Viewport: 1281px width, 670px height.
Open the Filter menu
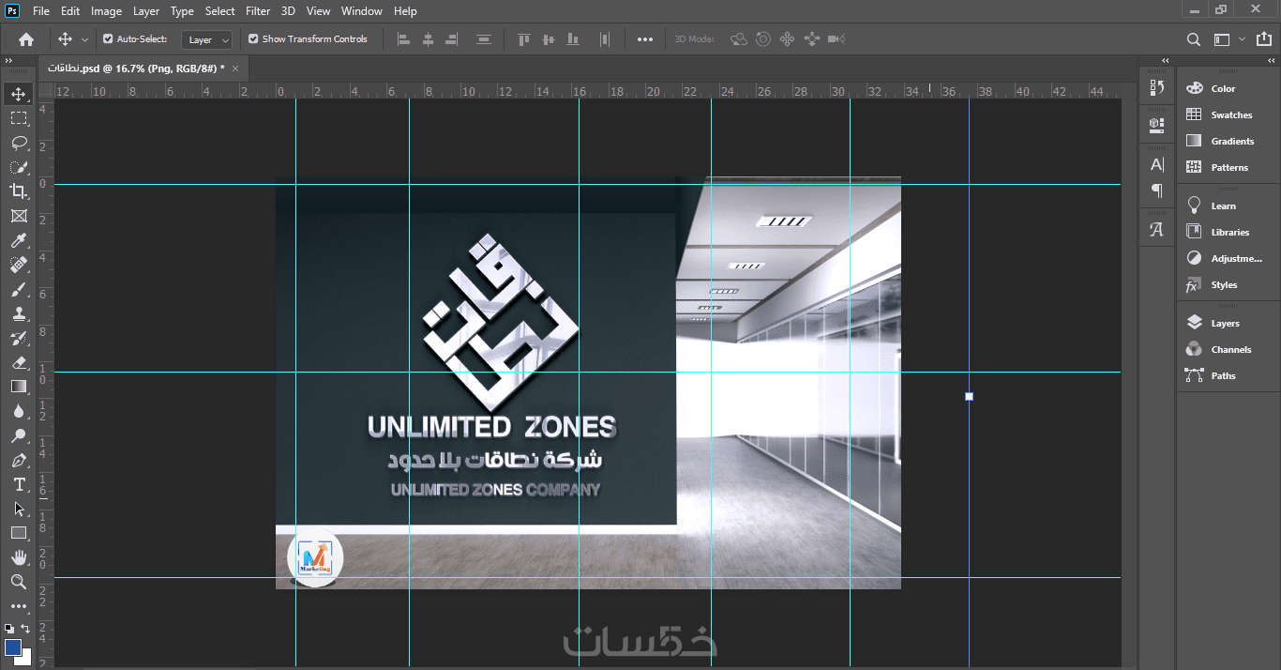coord(258,11)
